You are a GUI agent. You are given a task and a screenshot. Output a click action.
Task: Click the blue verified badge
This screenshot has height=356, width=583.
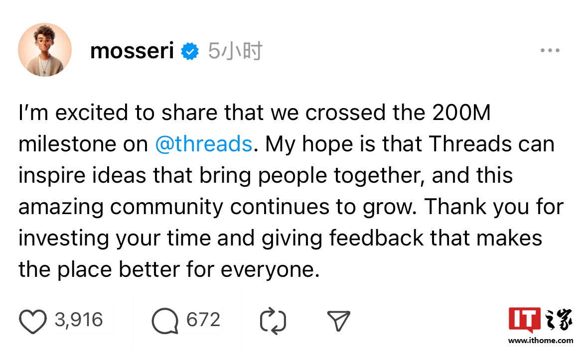pyautogui.click(x=190, y=51)
